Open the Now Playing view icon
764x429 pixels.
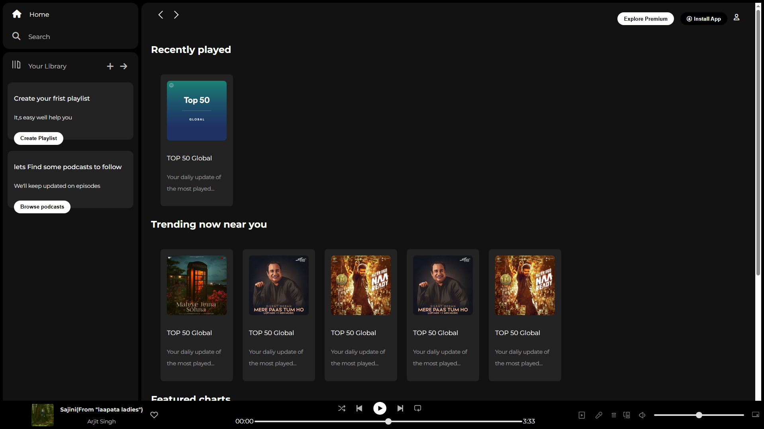582,415
